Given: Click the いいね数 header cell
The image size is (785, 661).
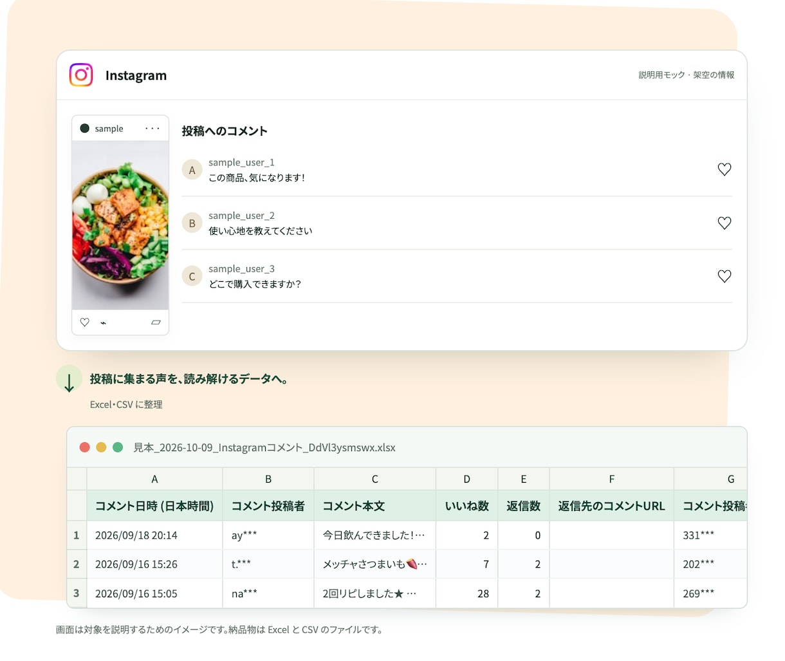Looking at the screenshot, I should point(467,506).
